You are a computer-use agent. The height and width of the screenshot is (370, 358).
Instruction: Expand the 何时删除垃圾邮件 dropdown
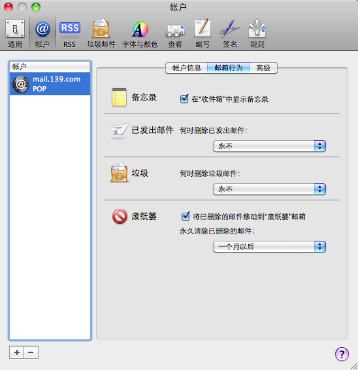[269, 189]
